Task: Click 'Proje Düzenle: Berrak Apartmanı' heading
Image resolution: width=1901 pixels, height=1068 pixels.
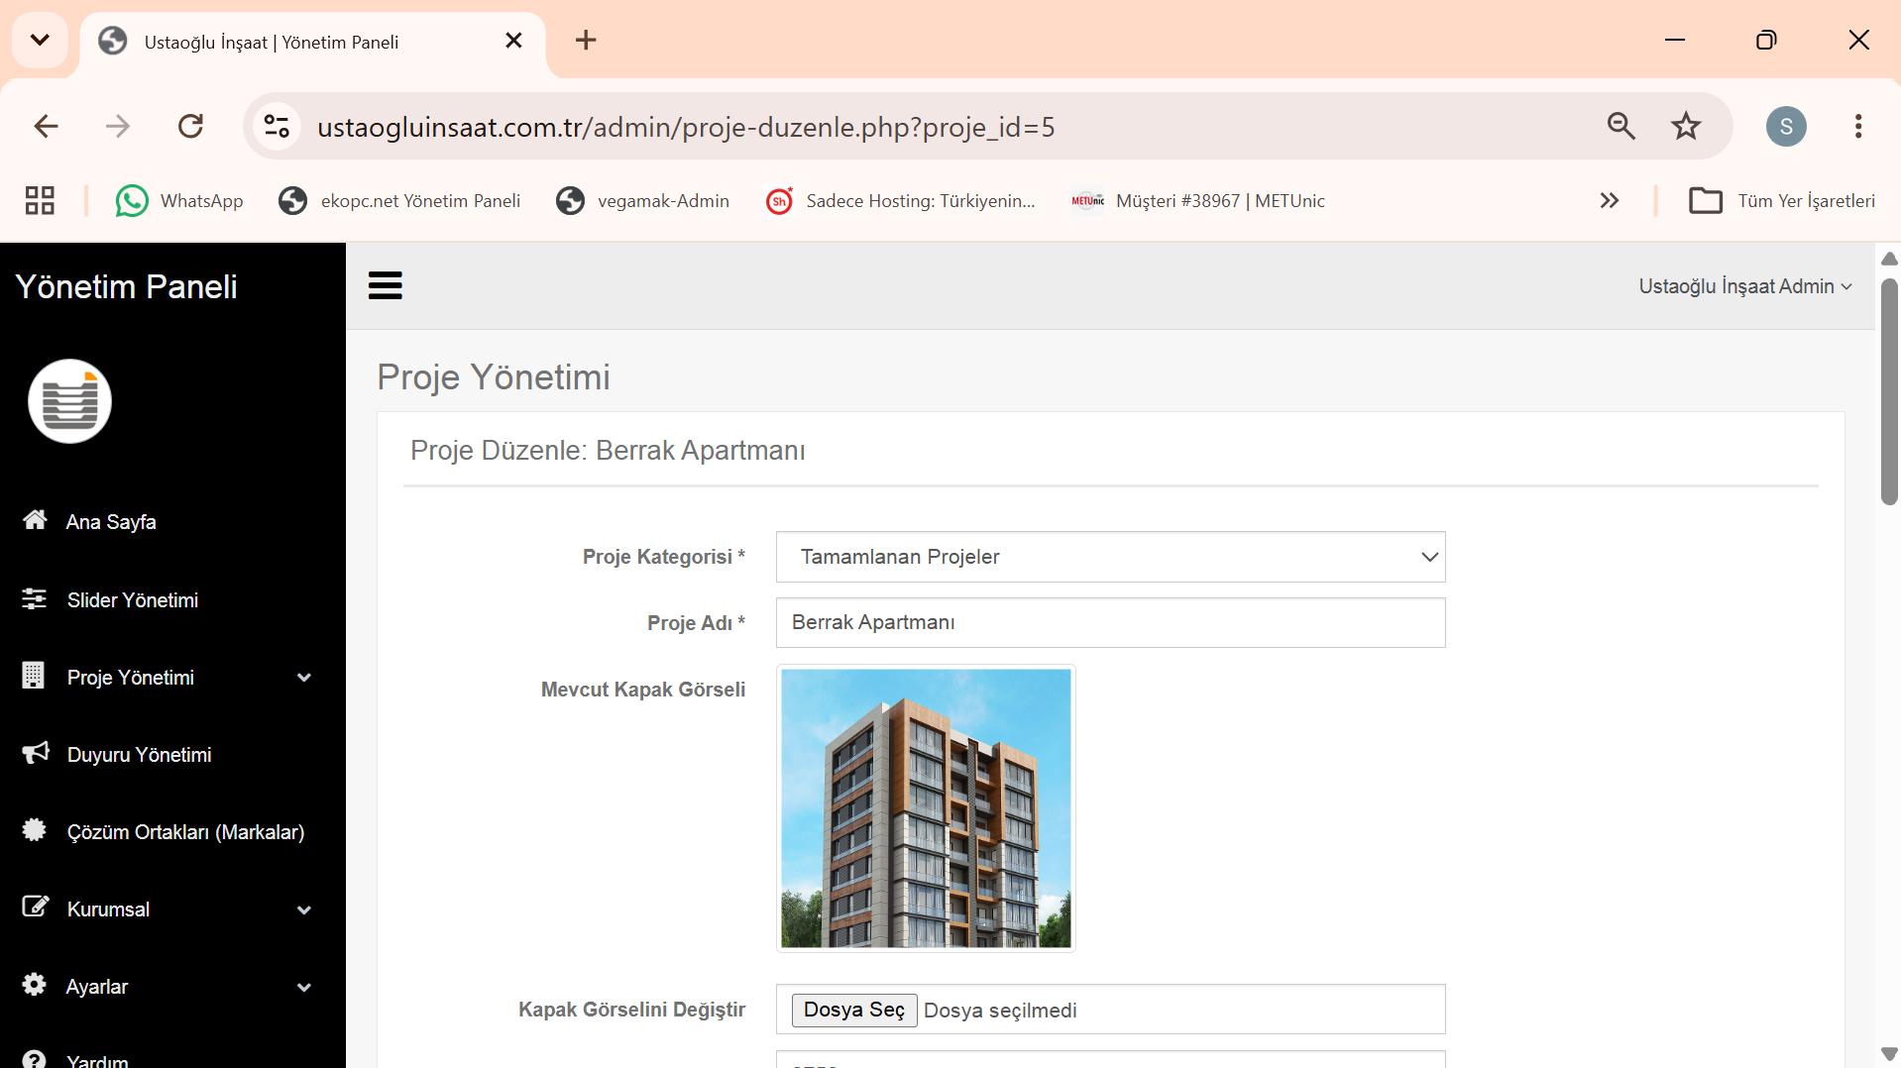Action: (x=608, y=450)
